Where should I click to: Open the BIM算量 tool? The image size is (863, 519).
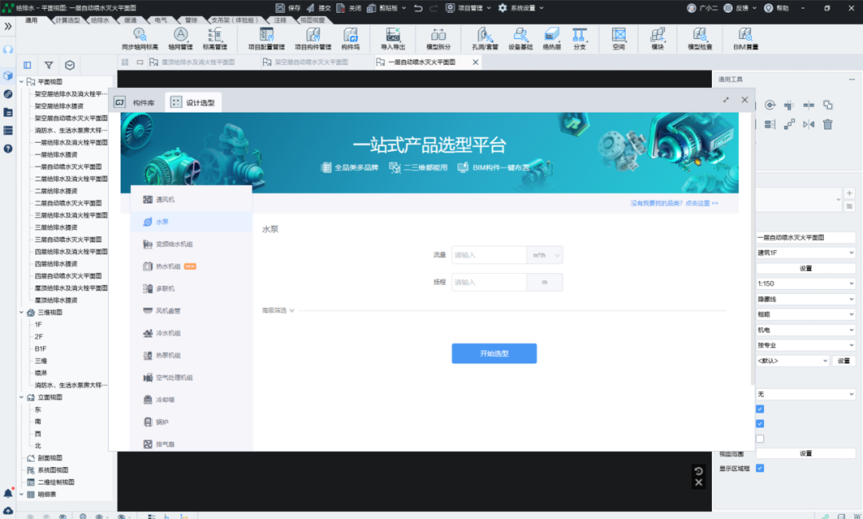point(746,38)
